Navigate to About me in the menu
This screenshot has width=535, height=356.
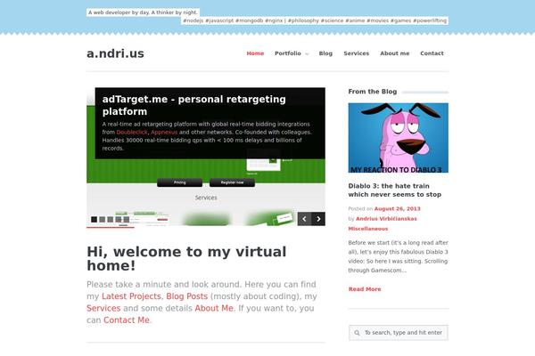[395, 53]
